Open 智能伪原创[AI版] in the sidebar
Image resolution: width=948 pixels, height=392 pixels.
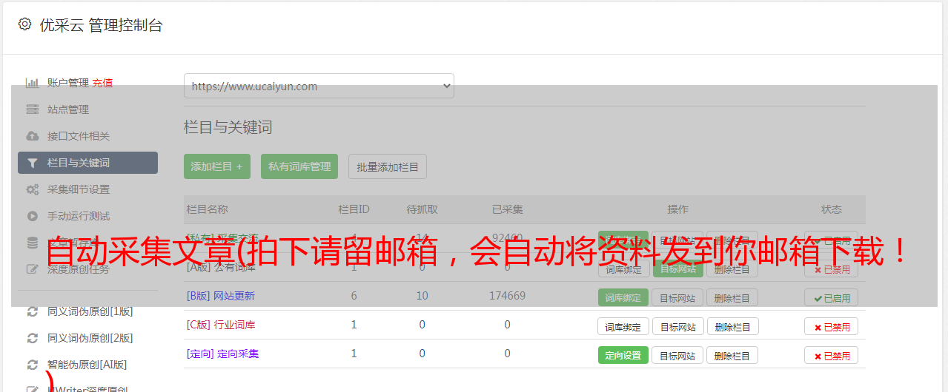[87, 365]
